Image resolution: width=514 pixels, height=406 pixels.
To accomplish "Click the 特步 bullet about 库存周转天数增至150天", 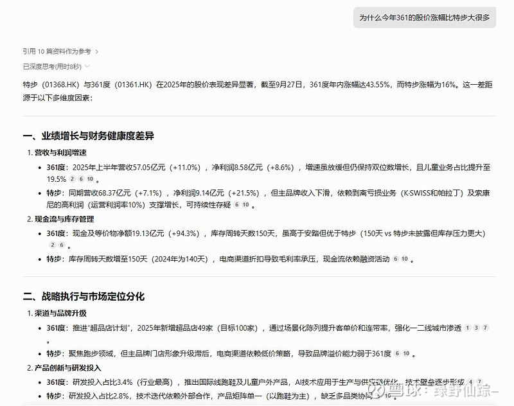I will coord(230,259).
